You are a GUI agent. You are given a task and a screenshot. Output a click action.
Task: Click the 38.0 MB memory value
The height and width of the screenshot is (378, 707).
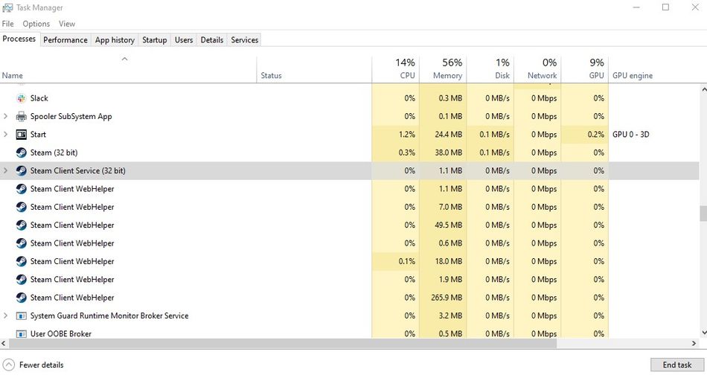coord(449,153)
